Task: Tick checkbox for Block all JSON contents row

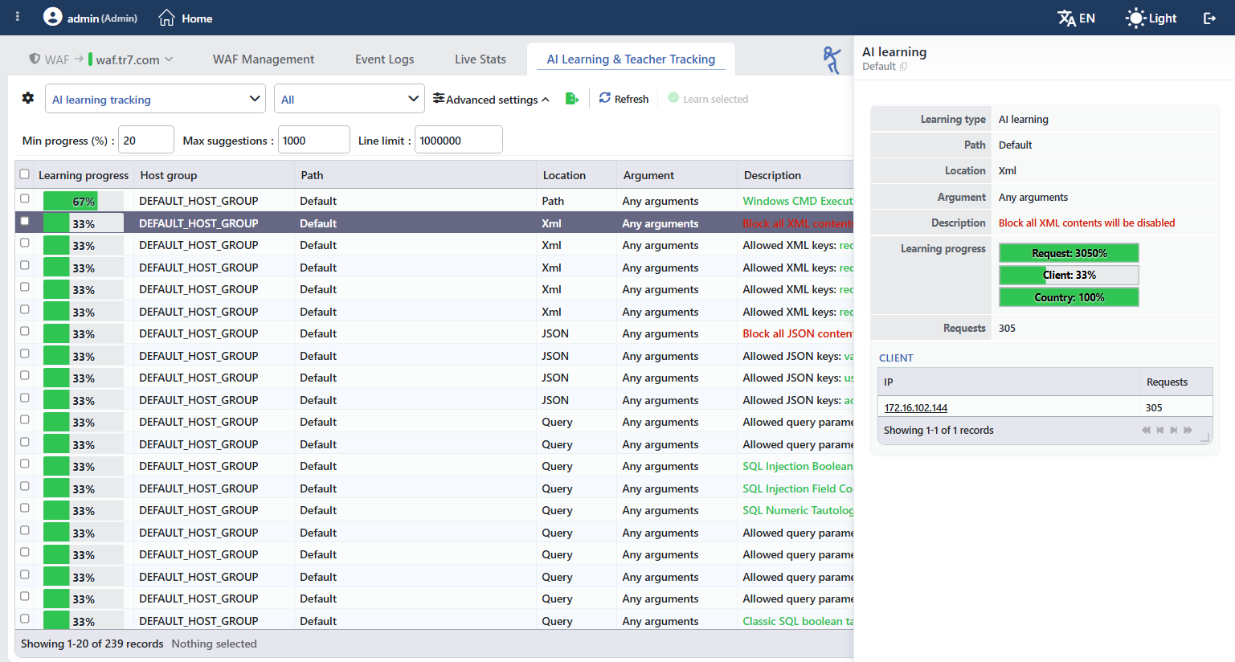Action: 24,331
